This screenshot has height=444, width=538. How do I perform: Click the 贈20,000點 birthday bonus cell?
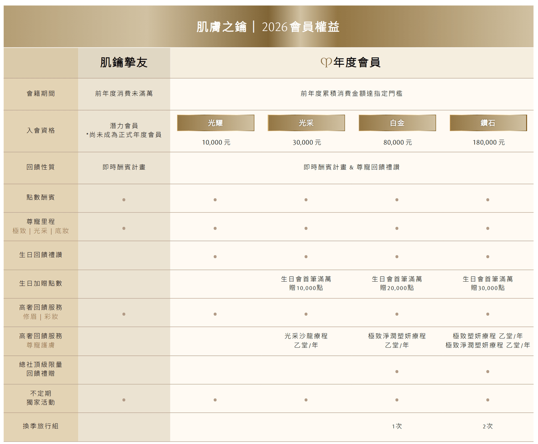pos(397,283)
